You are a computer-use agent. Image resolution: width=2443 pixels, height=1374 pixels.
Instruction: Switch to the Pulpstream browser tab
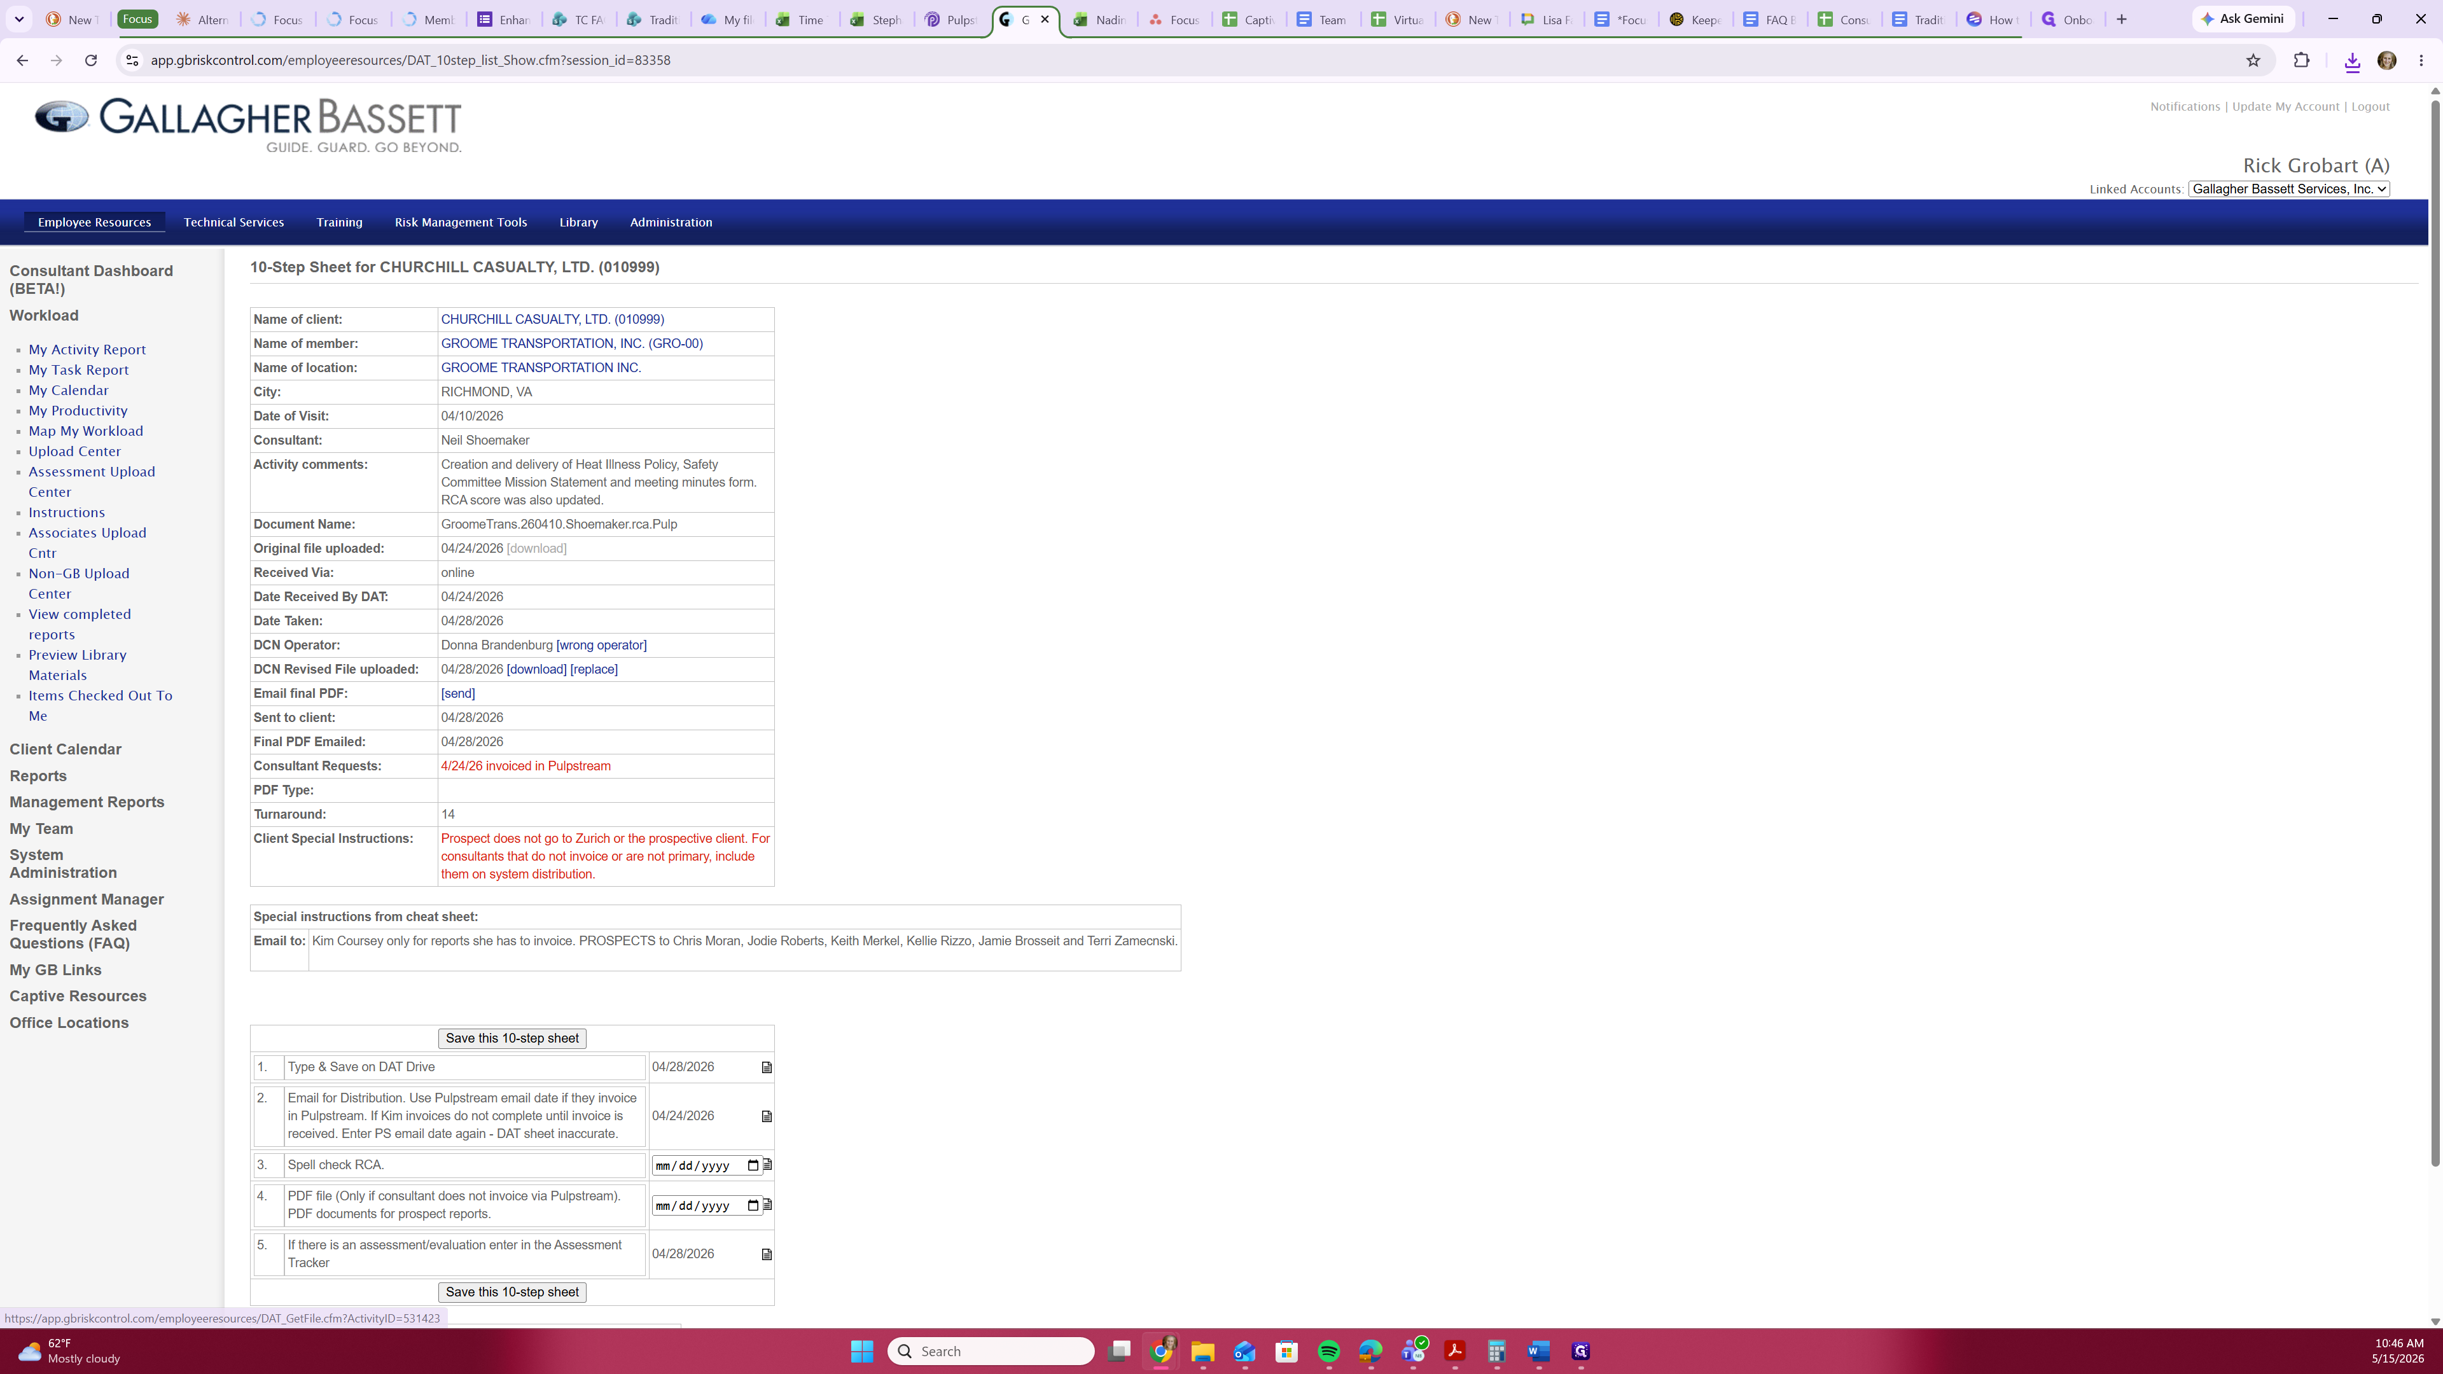pyautogui.click(x=951, y=19)
